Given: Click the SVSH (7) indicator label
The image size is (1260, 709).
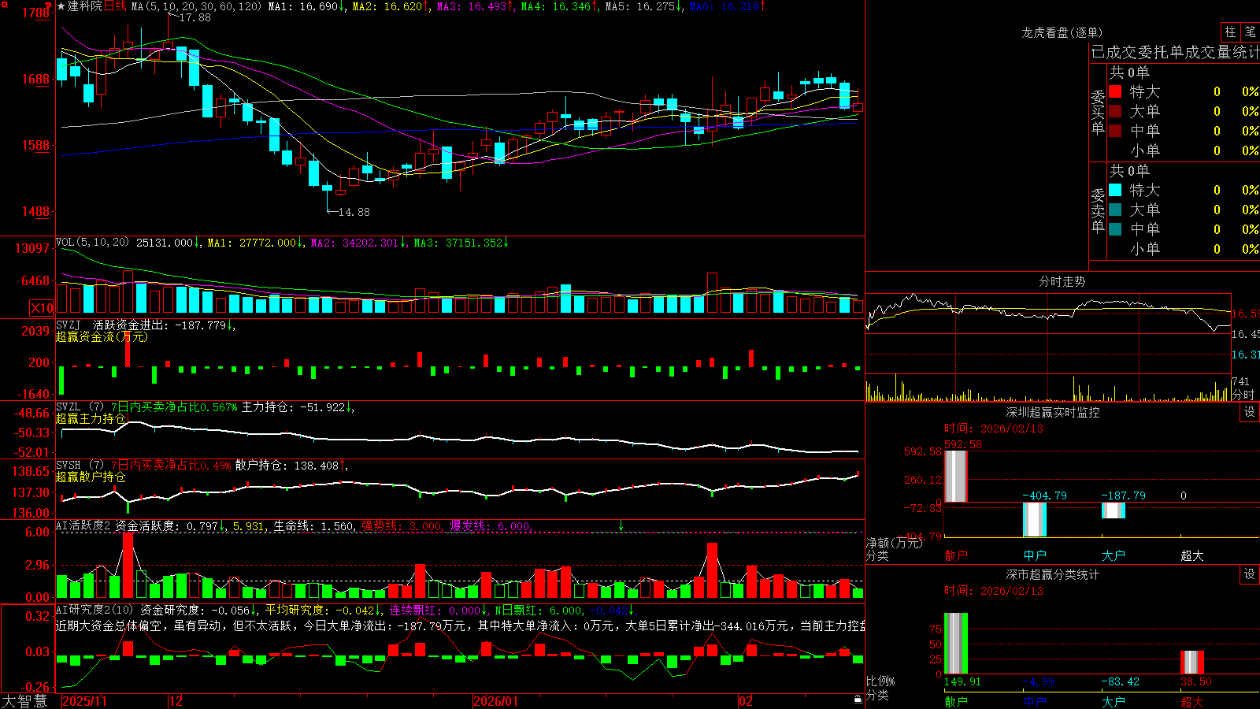Looking at the screenshot, I should 80,466.
